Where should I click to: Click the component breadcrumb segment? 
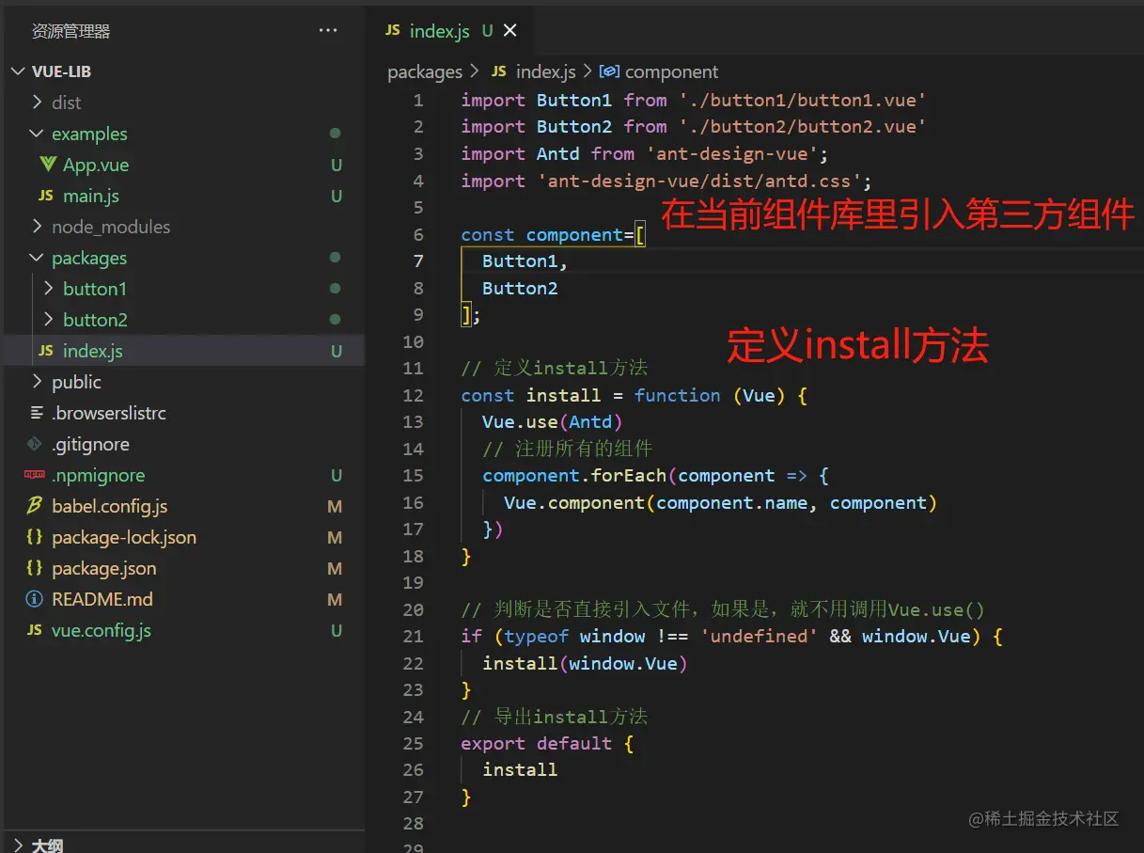(x=671, y=71)
